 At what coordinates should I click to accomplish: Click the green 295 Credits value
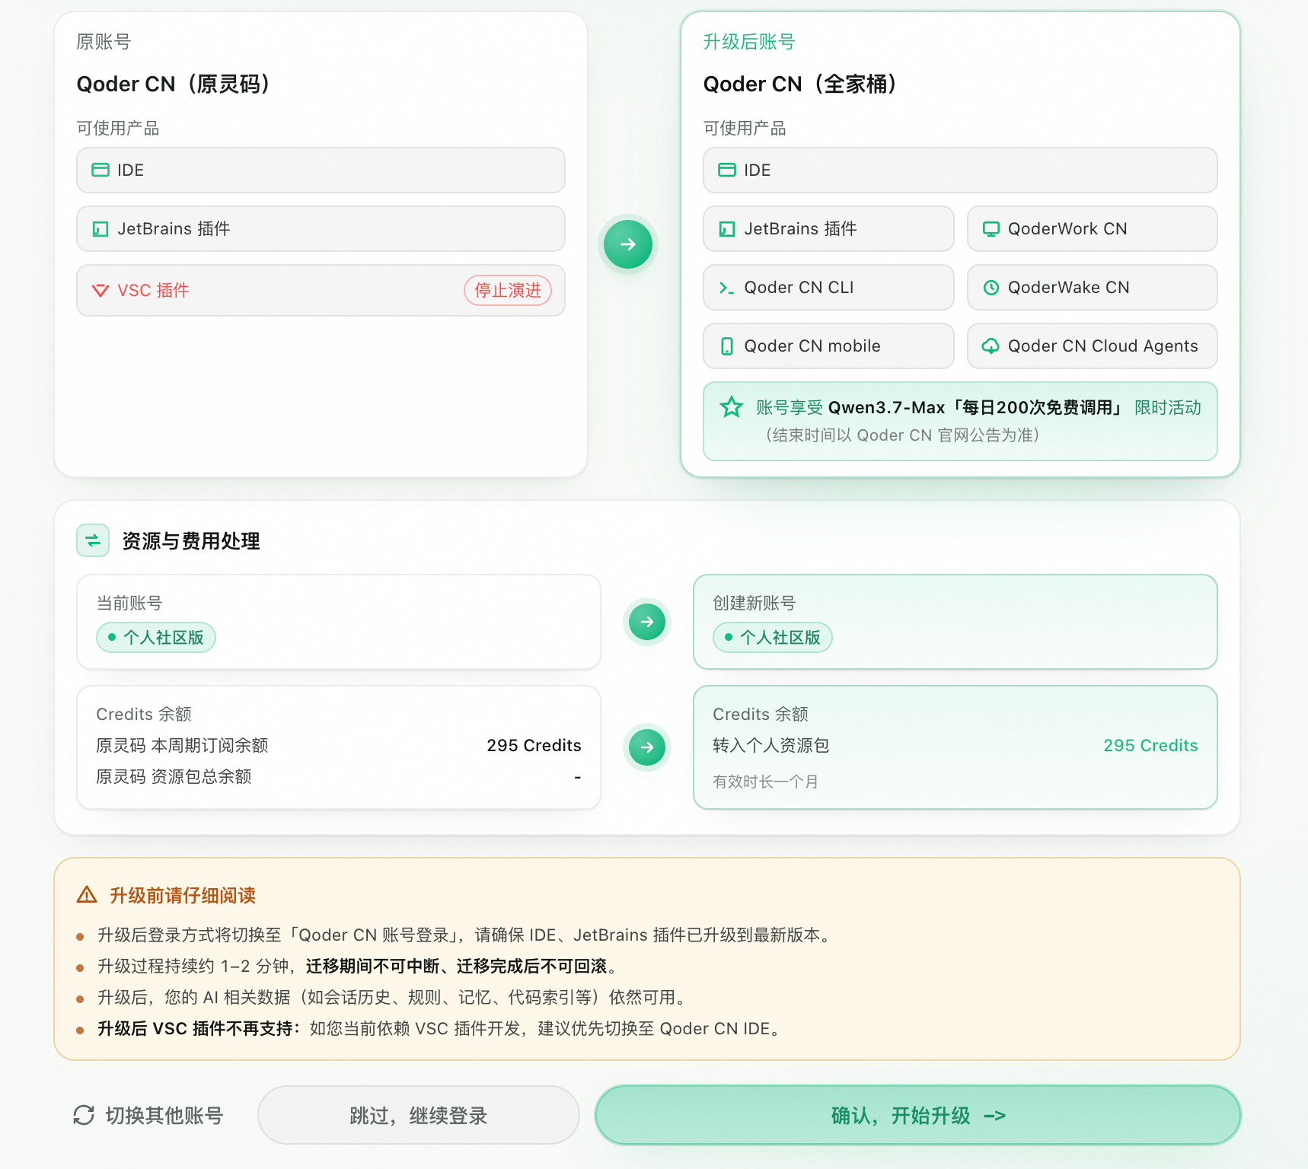(1150, 746)
